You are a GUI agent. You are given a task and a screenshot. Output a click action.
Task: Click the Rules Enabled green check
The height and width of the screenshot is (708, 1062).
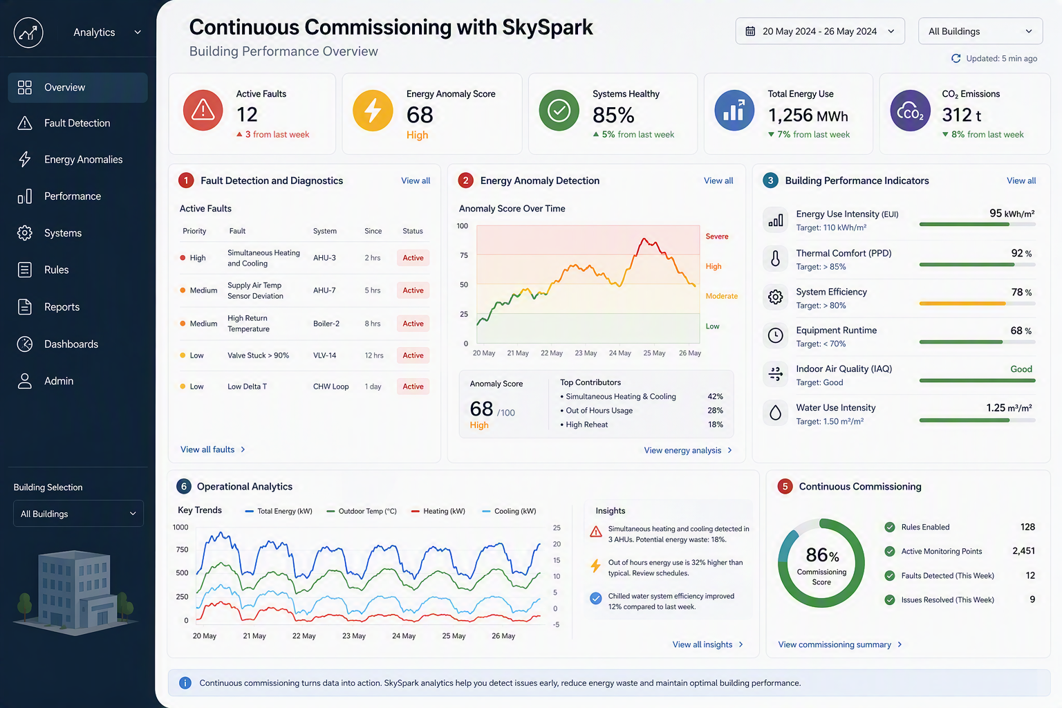click(x=890, y=527)
